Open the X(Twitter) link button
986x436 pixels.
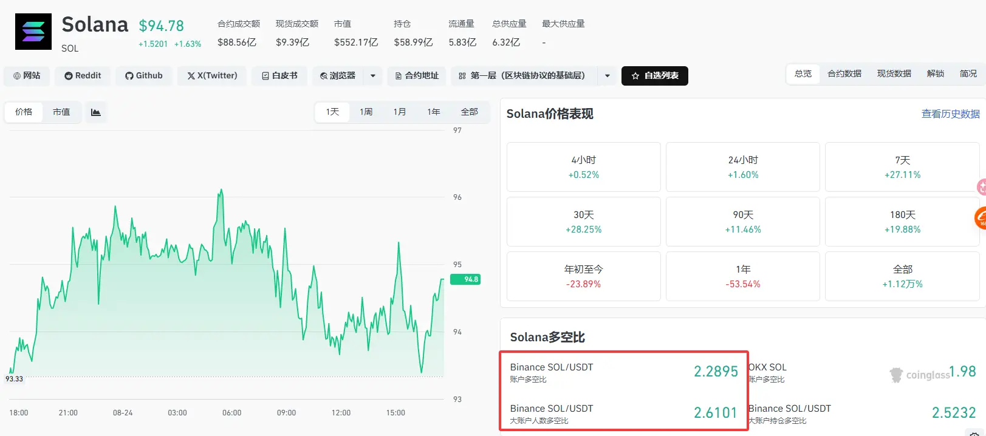tap(212, 76)
